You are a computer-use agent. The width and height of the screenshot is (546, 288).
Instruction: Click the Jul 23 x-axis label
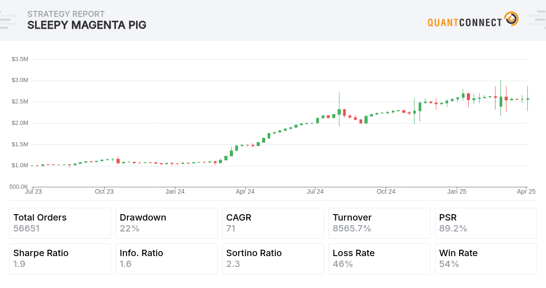[x=33, y=191]
